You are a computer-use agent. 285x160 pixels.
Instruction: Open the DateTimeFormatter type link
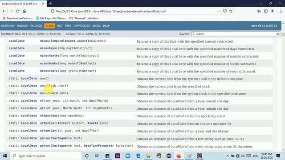[x=99, y=146]
